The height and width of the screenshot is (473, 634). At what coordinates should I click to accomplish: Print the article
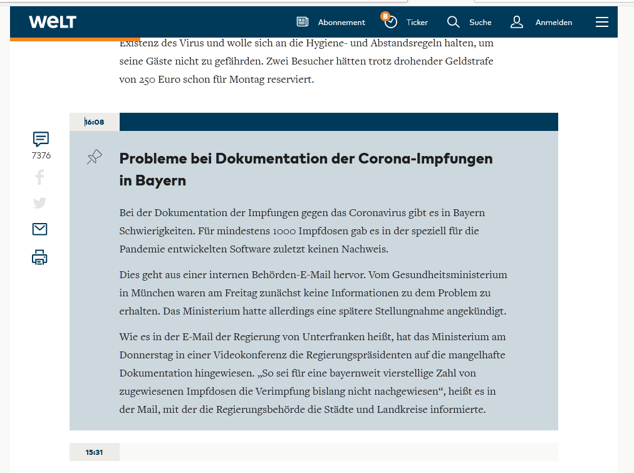coord(39,257)
